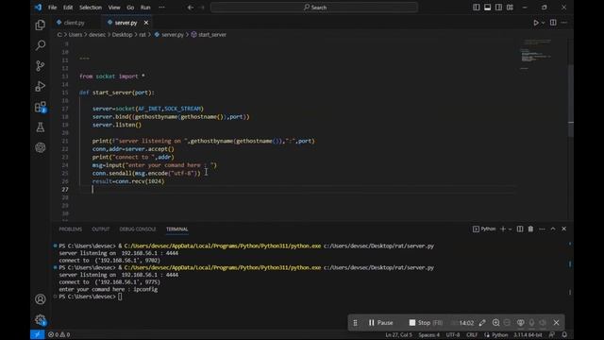Select the recorder draw pen tool

pyautogui.click(x=482, y=323)
